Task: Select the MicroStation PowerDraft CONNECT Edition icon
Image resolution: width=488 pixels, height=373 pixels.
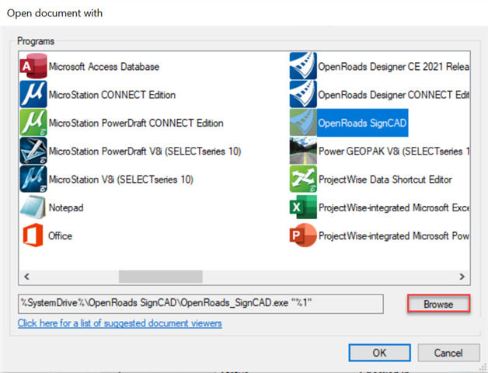Action: coord(33,122)
